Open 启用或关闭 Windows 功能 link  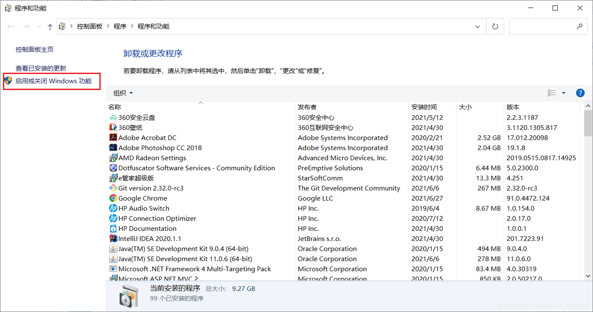pos(53,81)
